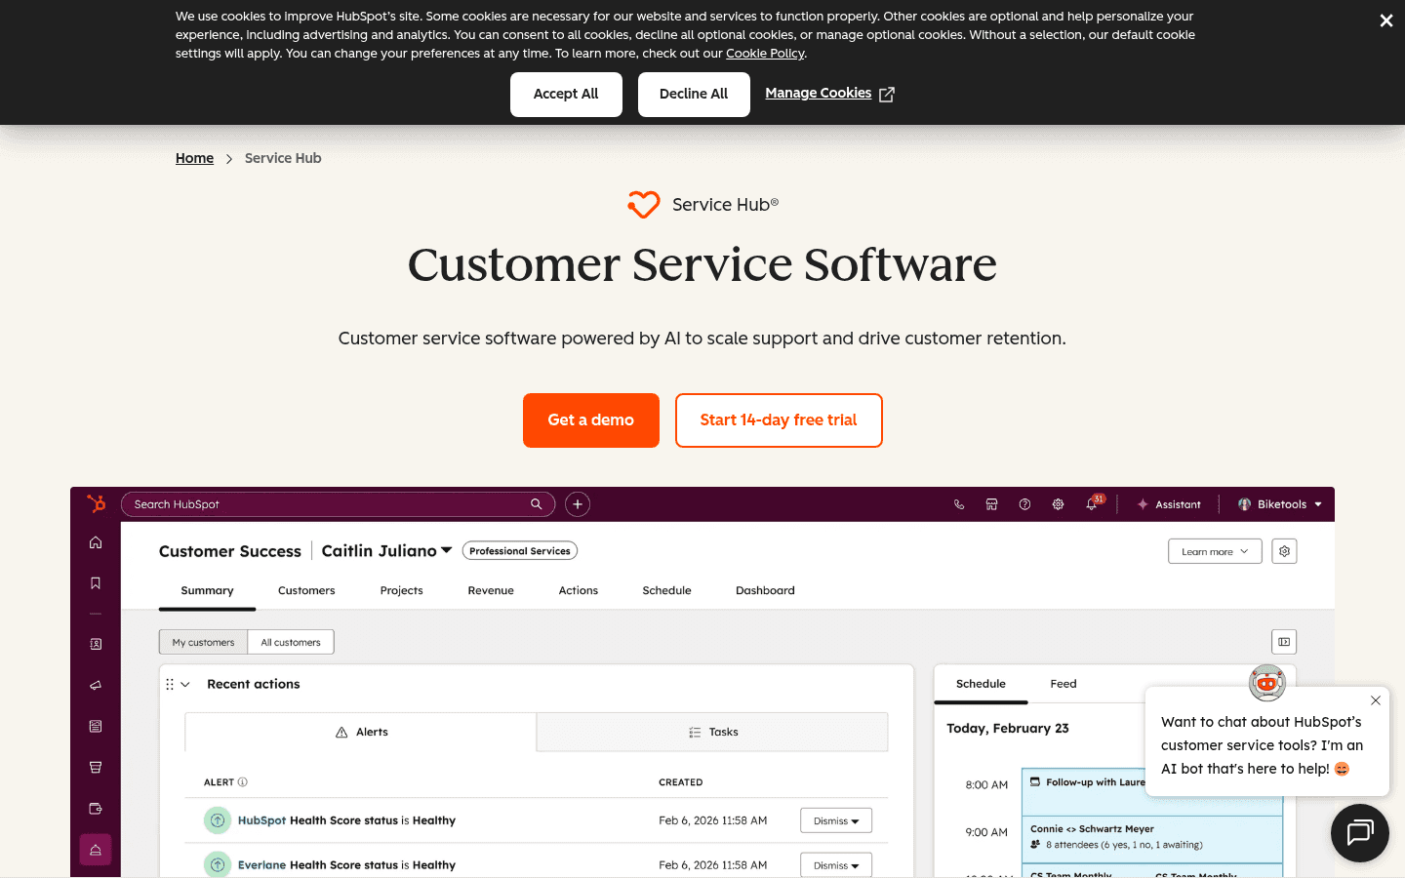Open the Contacts icon in the sidebar
The width and height of the screenshot is (1405, 878).
[x=96, y=644]
